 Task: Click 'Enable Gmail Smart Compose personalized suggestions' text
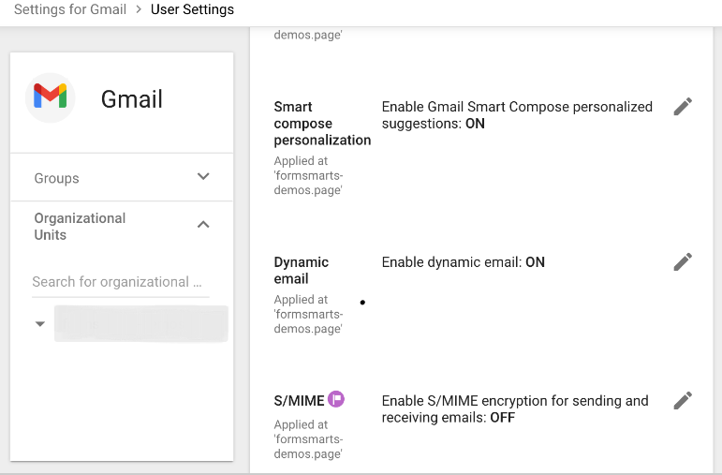click(x=517, y=115)
